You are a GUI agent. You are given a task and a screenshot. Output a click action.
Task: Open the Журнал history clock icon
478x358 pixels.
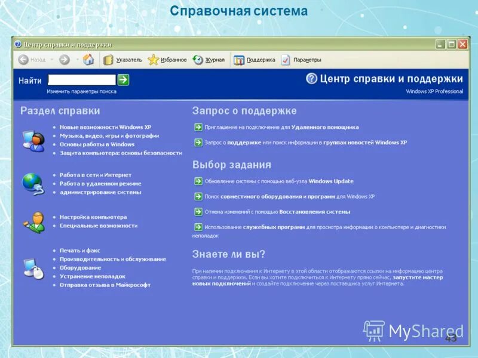198,60
